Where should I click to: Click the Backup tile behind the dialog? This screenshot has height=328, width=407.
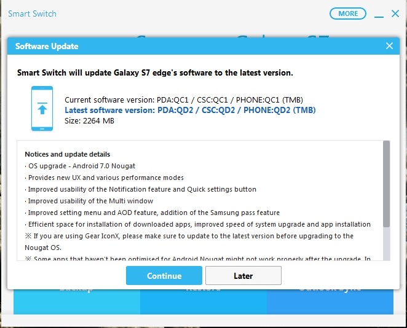(x=77, y=302)
